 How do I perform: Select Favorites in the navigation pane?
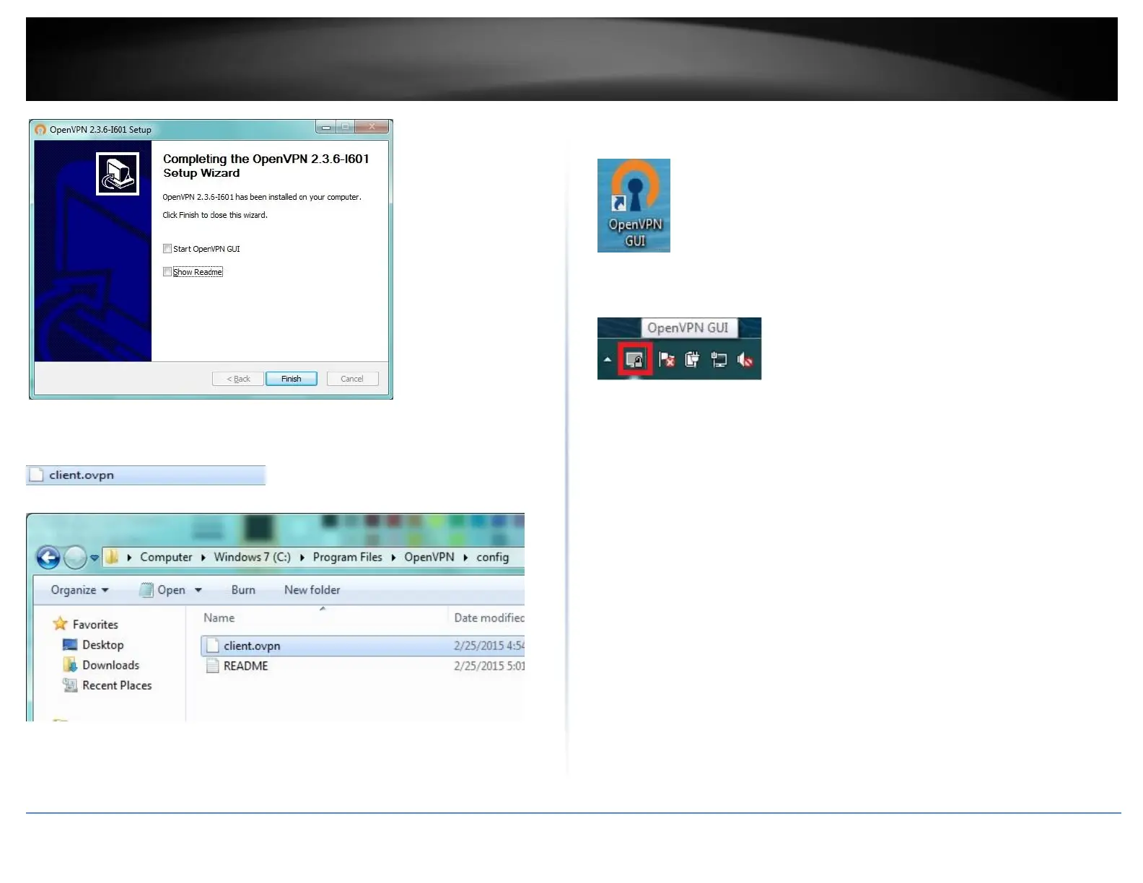pyautogui.click(x=95, y=625)
